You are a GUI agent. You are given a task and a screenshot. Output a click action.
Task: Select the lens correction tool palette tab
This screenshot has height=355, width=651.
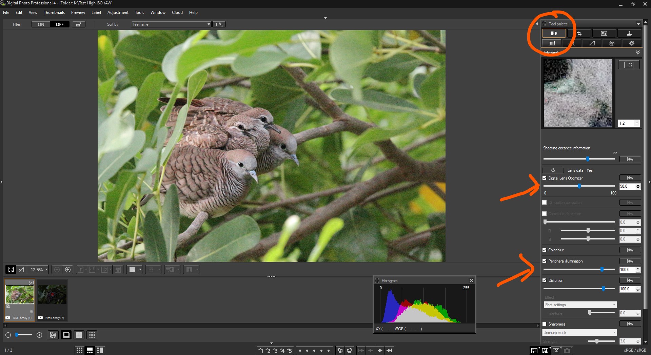click(554, 33)
